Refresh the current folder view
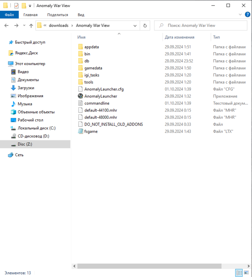The height and width of the screenshot is (277, 252). [145, 25]
